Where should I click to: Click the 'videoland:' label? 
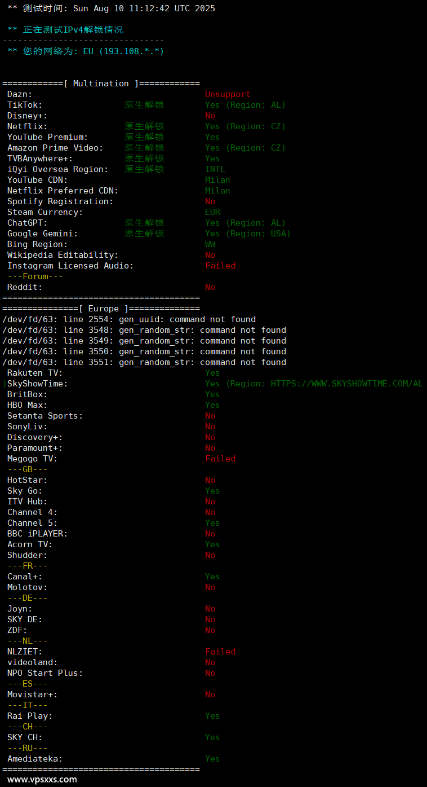point(33,662)
